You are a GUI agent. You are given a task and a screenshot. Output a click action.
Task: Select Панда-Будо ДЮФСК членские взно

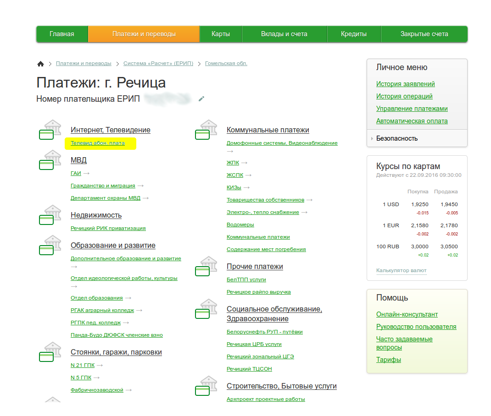[x=117, y=335]
